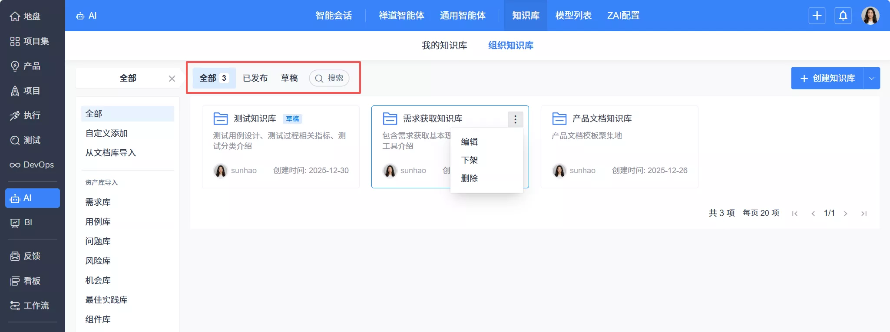Select 需求库 in the asset library list
890x332 pixels.
98,202
